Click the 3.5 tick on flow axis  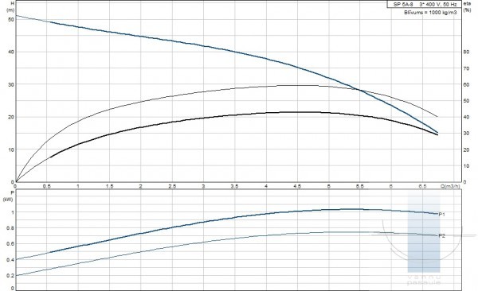pos(234,186)
